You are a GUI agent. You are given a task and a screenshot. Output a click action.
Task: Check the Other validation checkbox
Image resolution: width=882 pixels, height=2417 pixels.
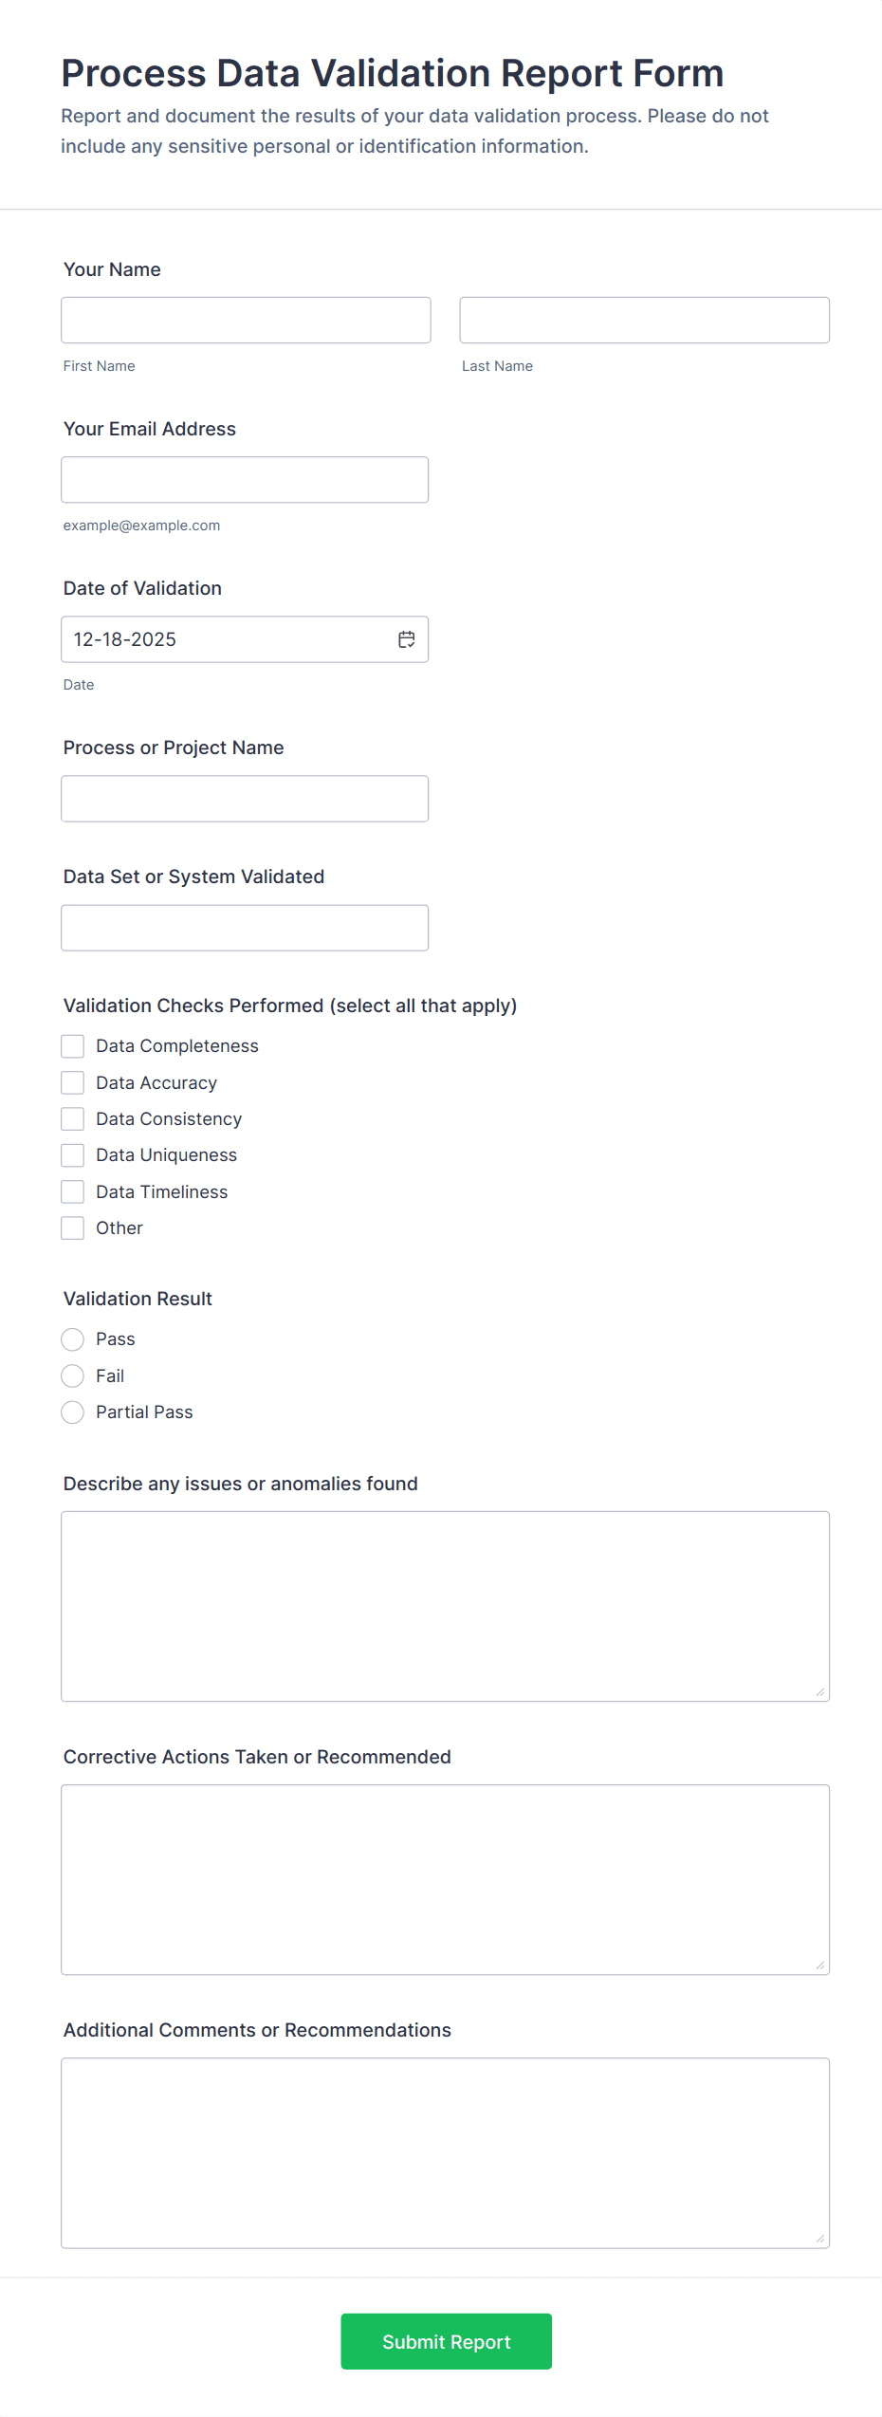(72, 1227)
